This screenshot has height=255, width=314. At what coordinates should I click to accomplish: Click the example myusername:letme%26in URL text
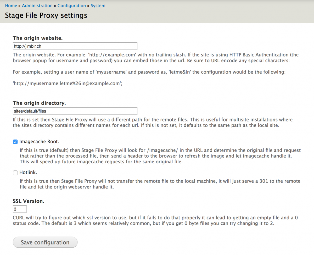68,84
